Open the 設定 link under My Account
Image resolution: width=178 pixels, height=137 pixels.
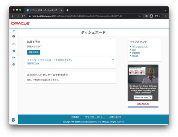134,50
